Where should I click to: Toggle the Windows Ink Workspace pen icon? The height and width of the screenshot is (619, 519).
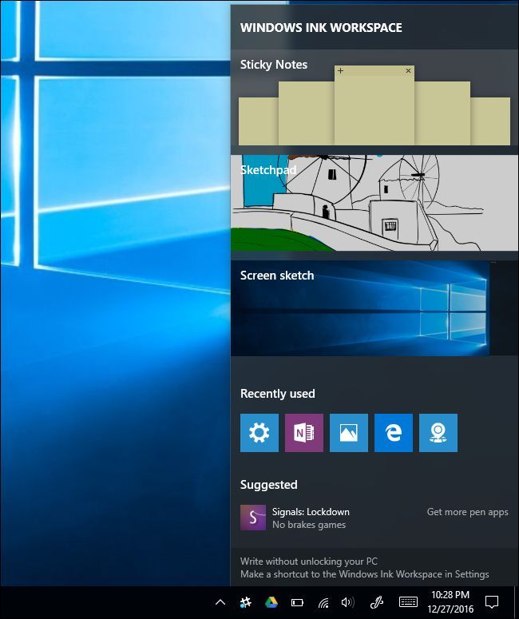point(377,602)
